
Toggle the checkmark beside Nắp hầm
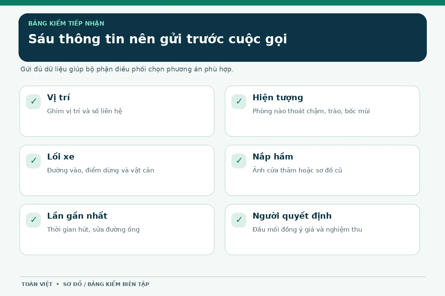239,161
